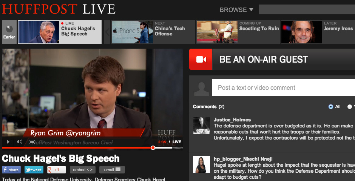355x181 pixels.
Task: Click the Chuck Hagel live thumbnail image
Action: (x=39, y=32)
